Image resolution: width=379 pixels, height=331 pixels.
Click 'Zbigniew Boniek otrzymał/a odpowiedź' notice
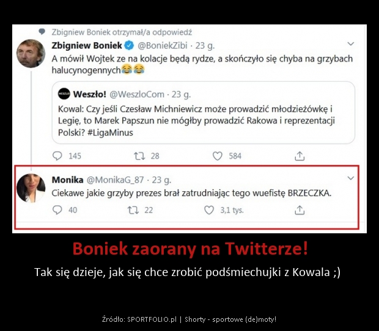(x=122, y=32)
